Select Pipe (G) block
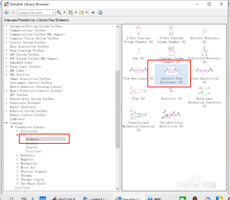Screen dimensions: 230x200 tap(138, 93)
